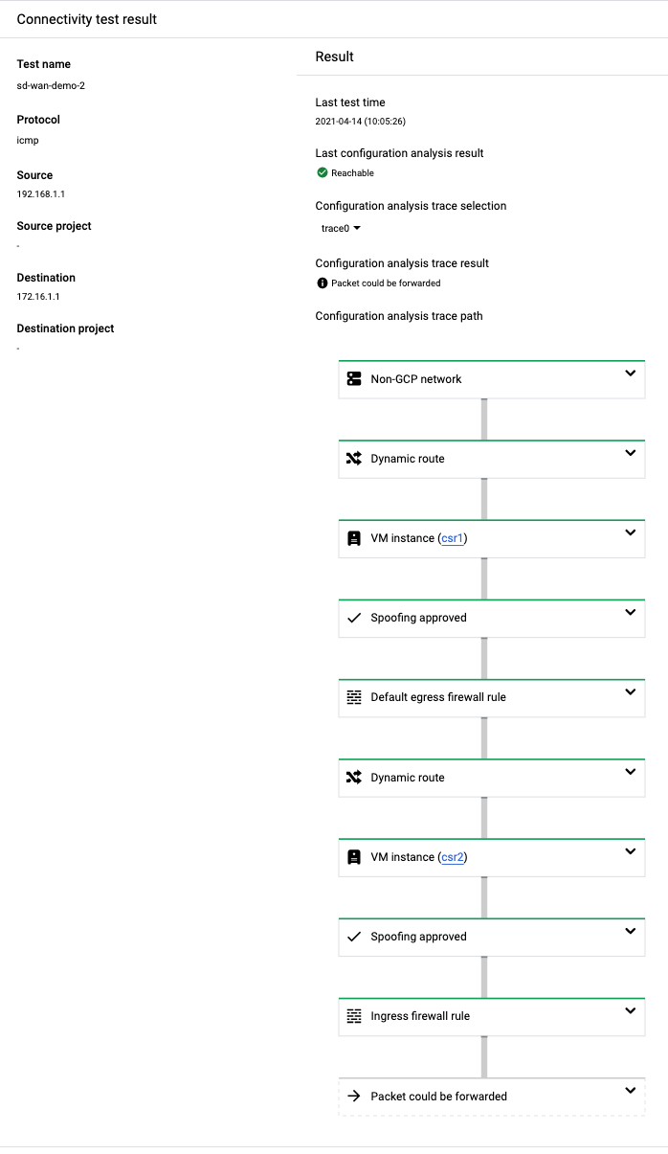
Task: Click the second Spoofing approved checkmark icon
Action: pyautogui.click(x=354, y=937)
